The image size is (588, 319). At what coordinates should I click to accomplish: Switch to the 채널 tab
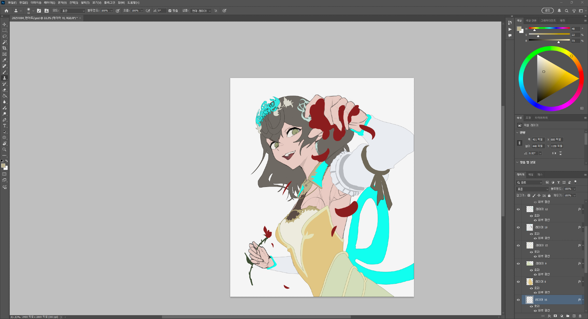point(531,175)
